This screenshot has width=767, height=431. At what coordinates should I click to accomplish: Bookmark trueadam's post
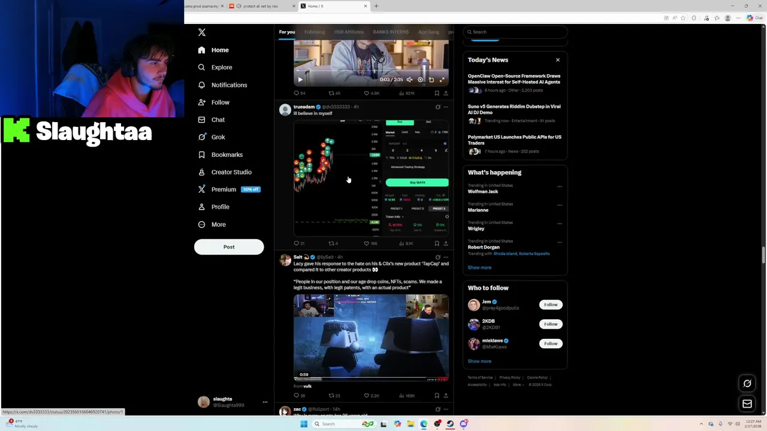pos(437,244)
